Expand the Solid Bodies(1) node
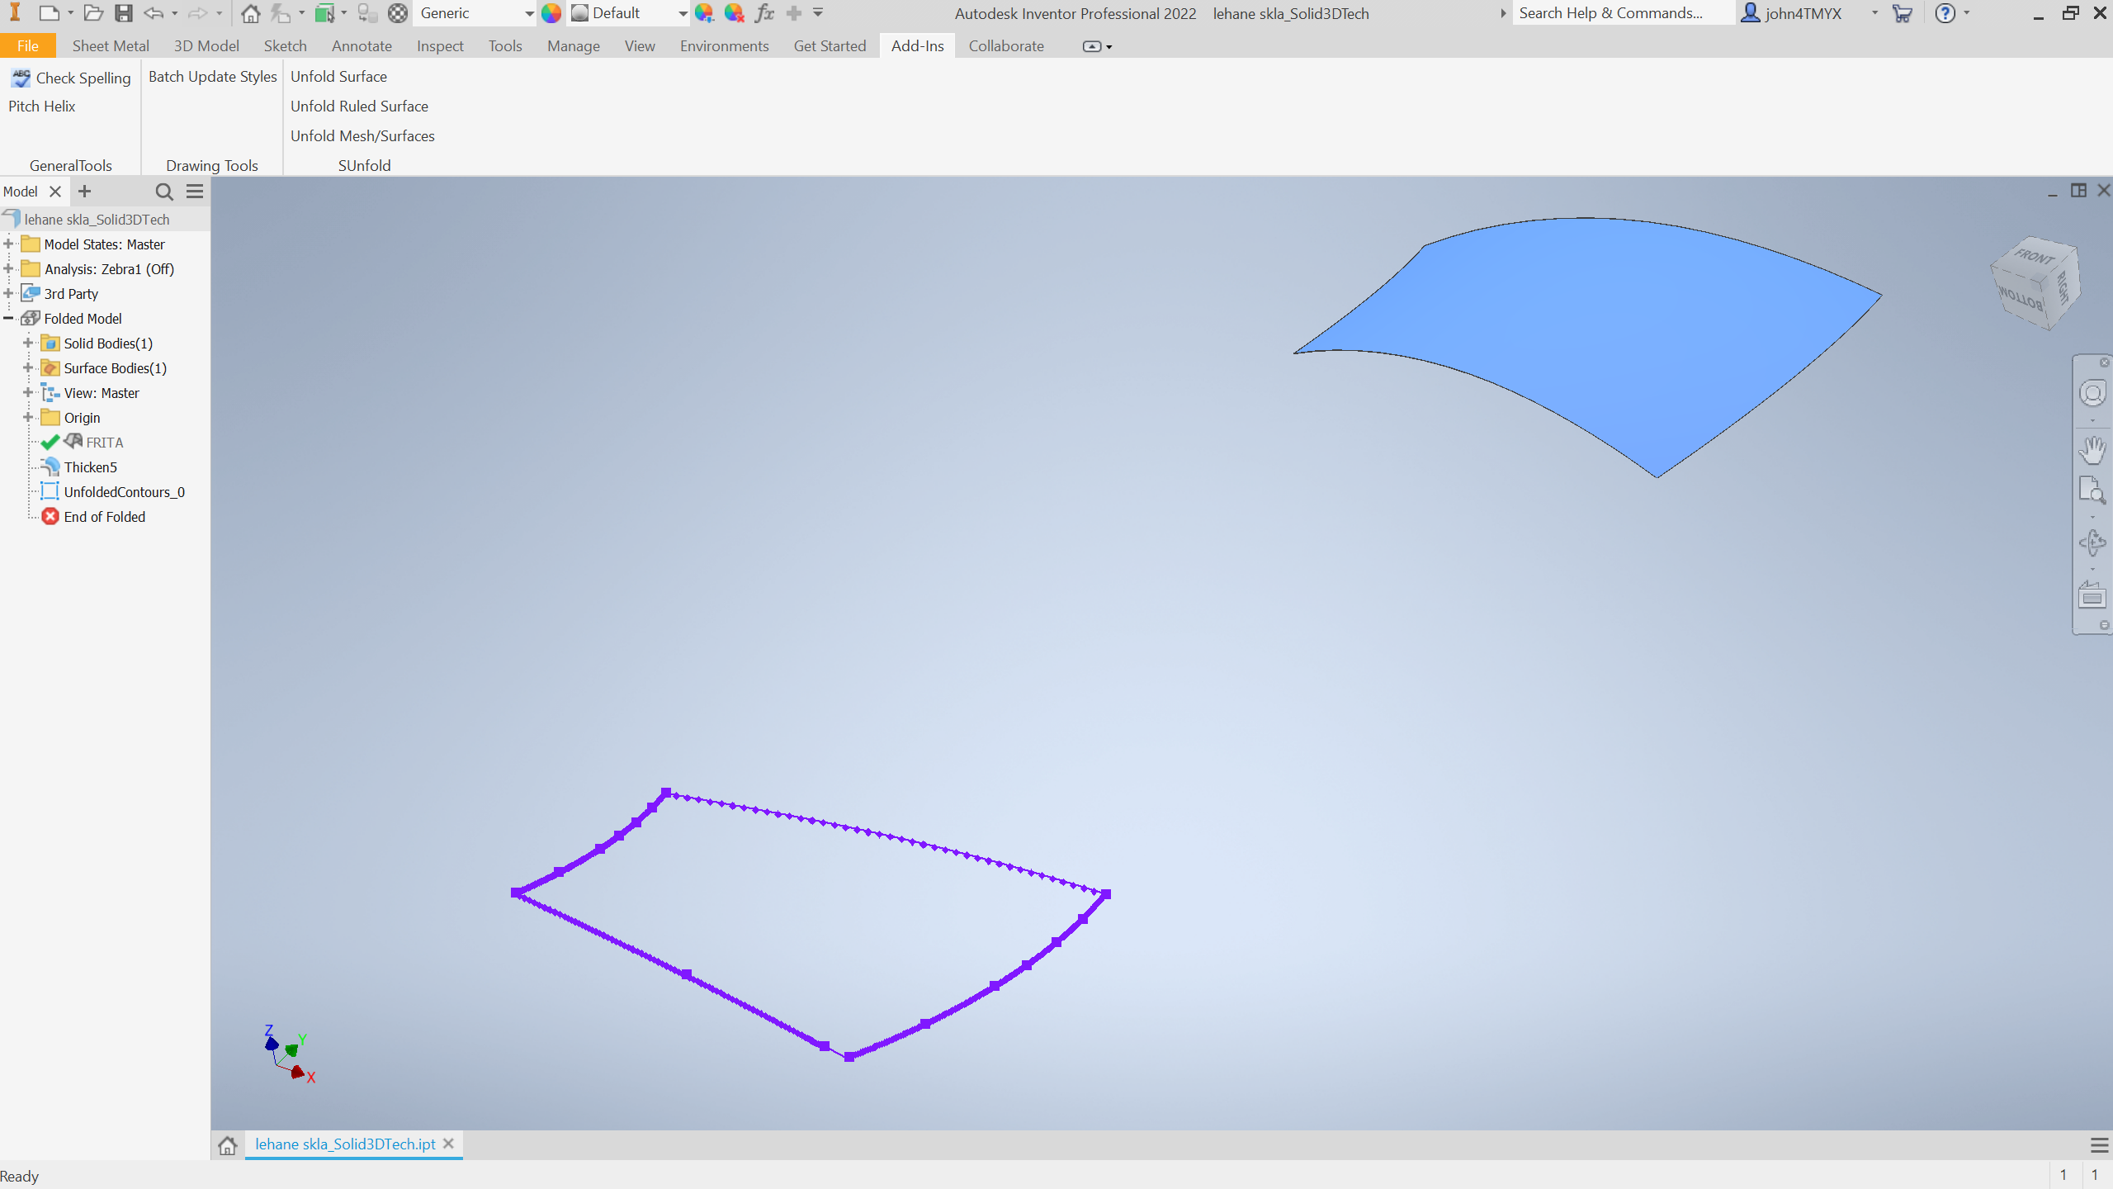Screen dimensions: 2113x1189 (28, 343)
